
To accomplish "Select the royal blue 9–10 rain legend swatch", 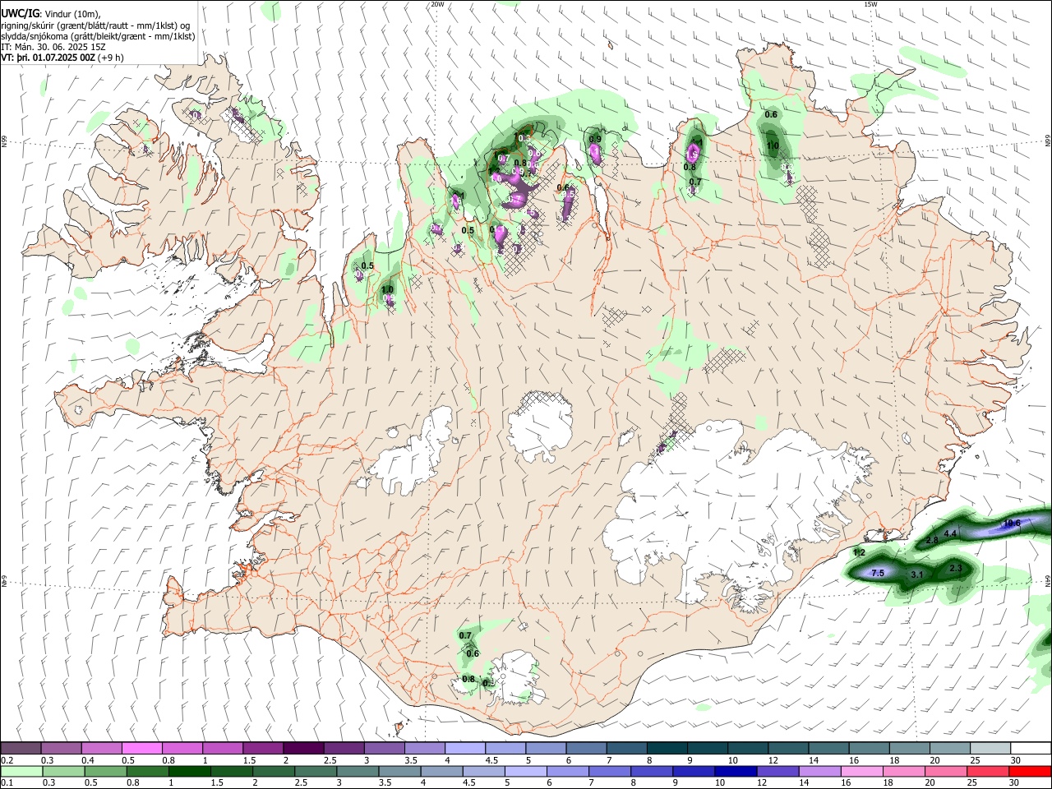I will coord(694,771).
